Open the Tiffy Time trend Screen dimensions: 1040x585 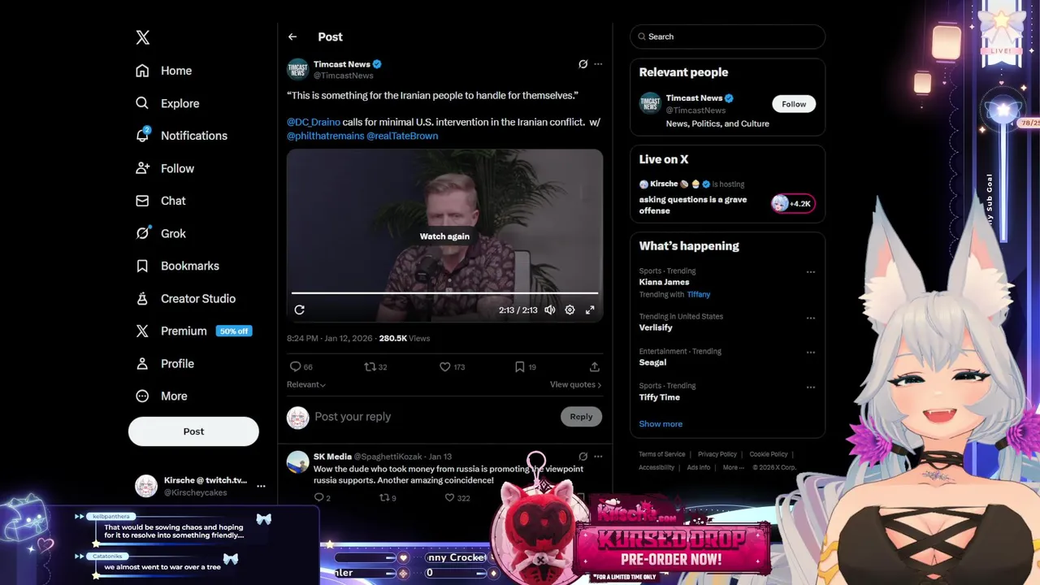click(659, 397)
